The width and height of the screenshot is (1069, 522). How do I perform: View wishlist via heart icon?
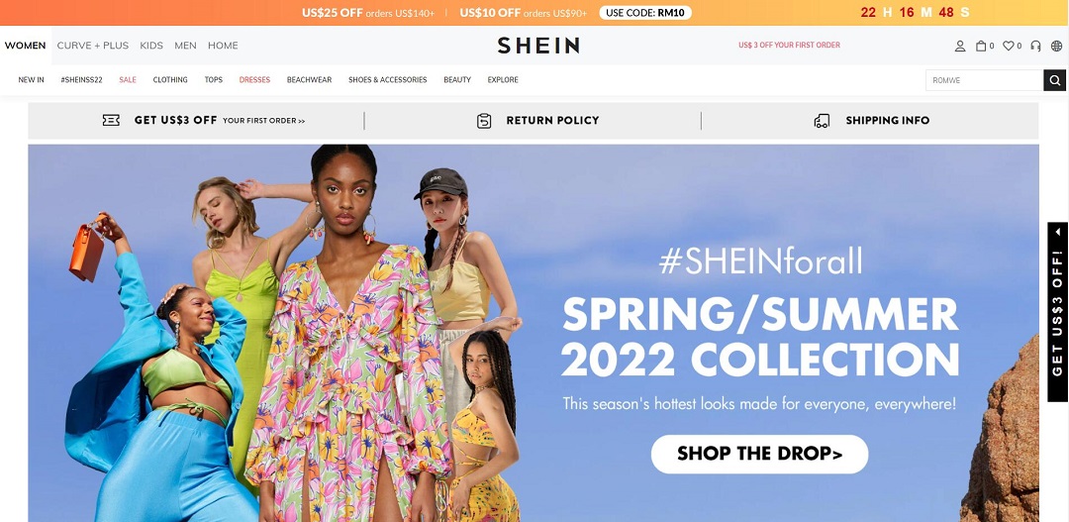point(1009,46)
